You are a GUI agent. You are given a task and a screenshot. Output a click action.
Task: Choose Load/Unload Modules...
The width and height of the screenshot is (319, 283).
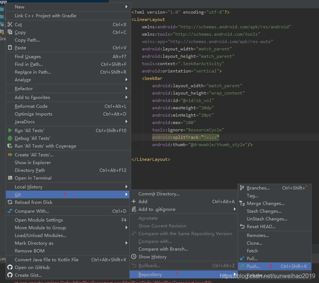coord(68,235)
